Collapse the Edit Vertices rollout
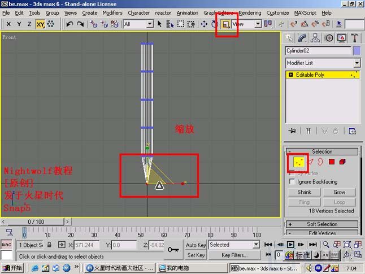The image size is (365, 274). click(322, 233)
